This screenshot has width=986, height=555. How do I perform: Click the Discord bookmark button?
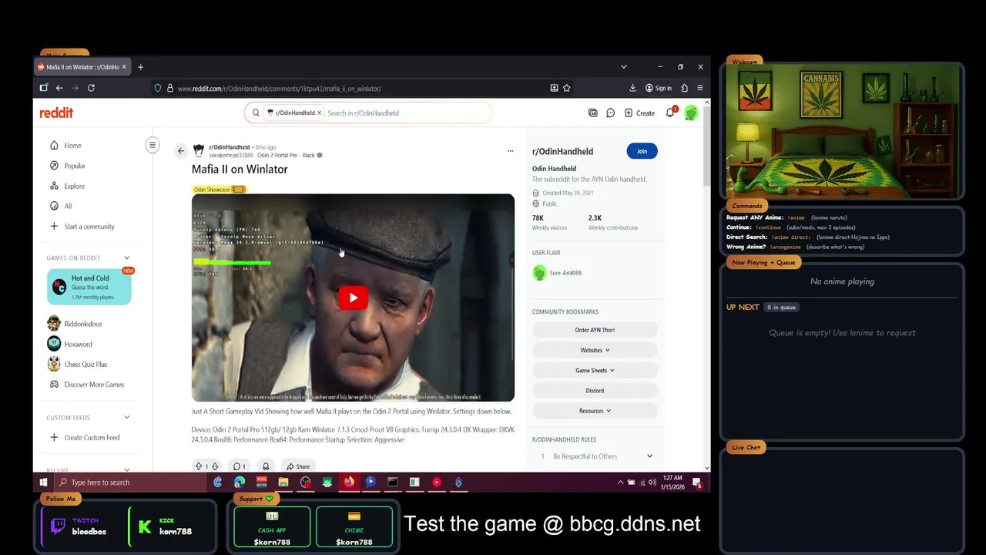(595, 390)
